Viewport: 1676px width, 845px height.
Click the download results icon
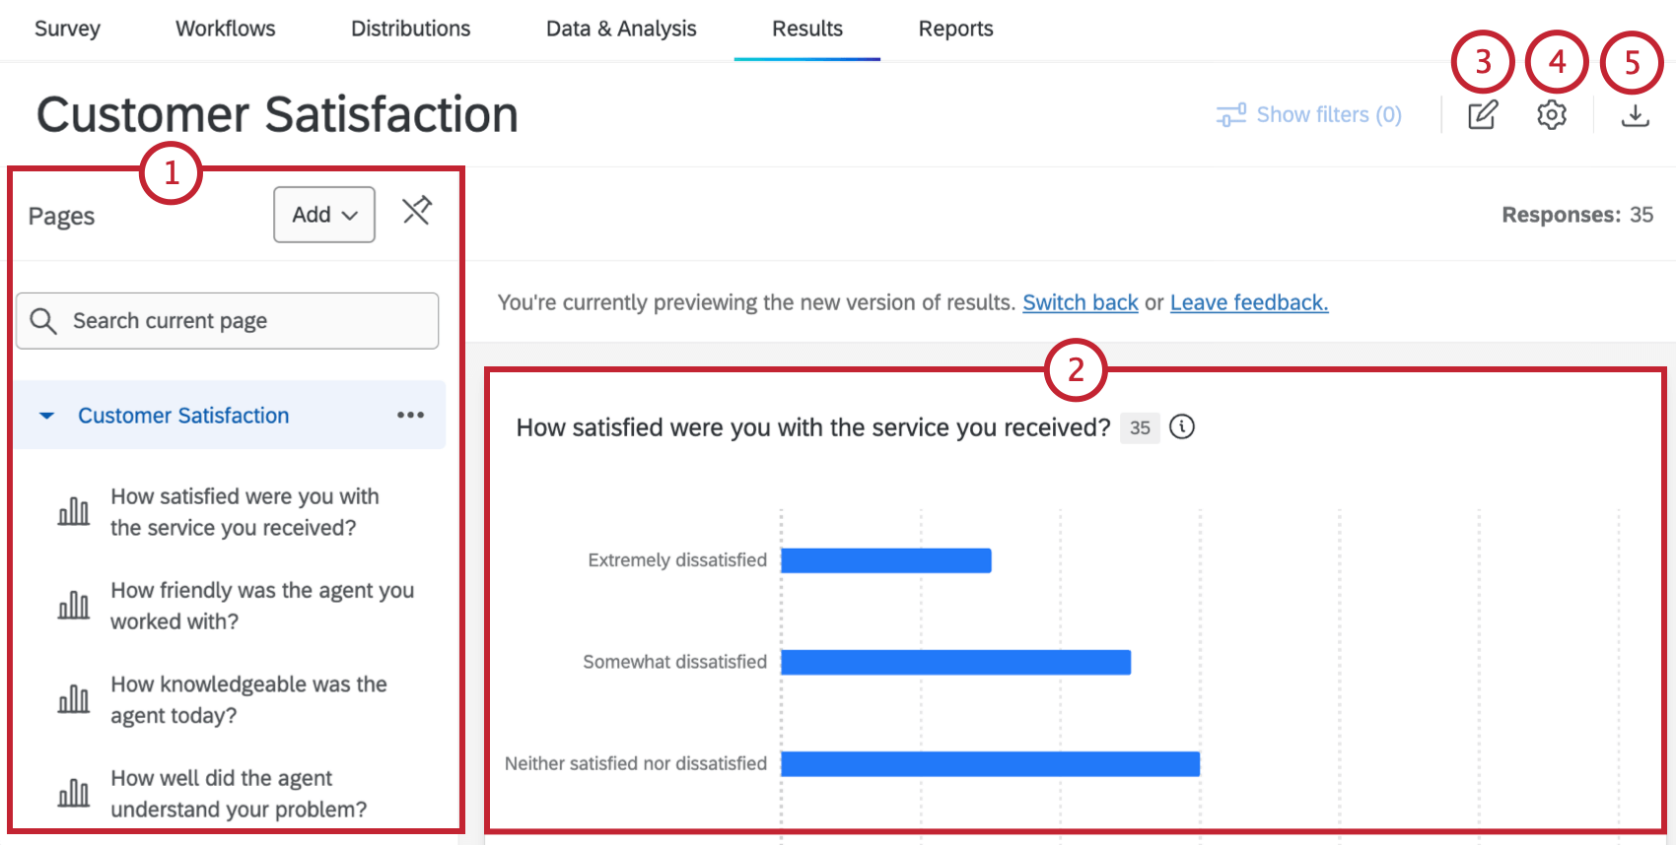1635,115
